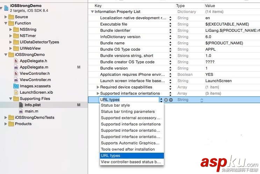Select Bundle creator OS Type code key
The width and height of the screenshot is (260, 174).
[127, 62]
